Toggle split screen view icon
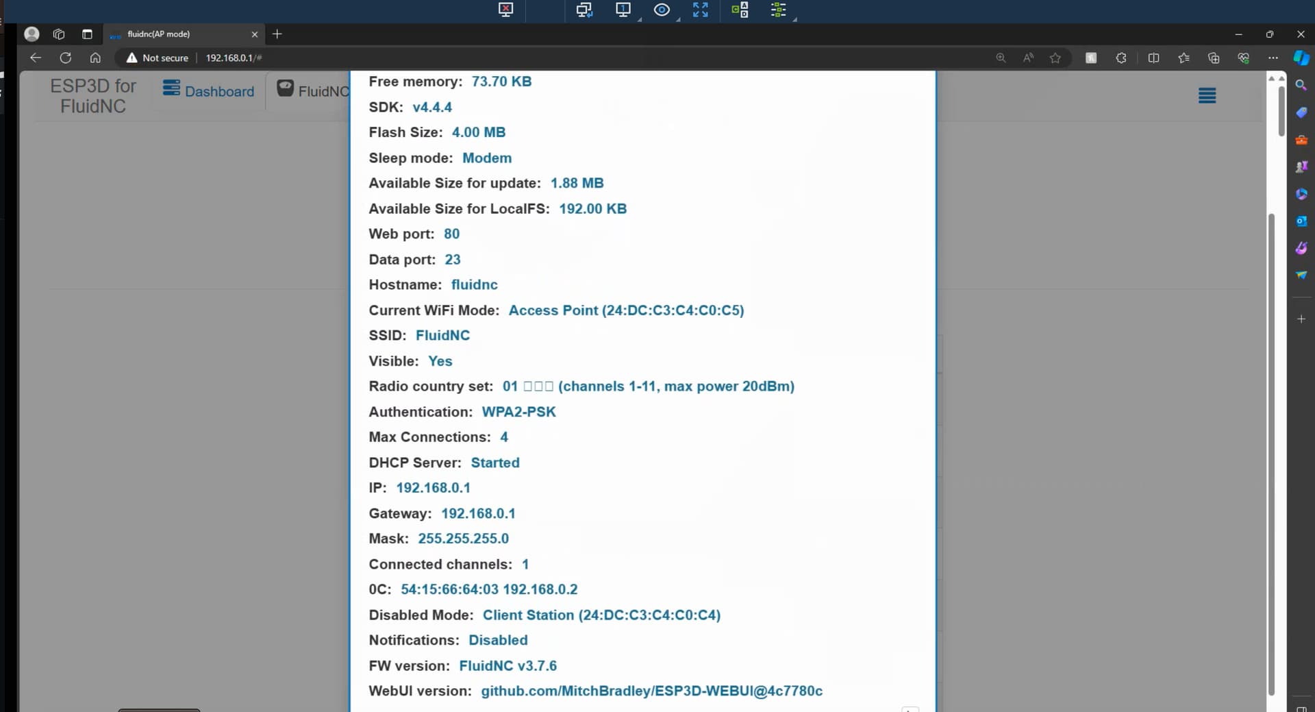This screenshot has width=1315, height=712. coord(1153,58)
